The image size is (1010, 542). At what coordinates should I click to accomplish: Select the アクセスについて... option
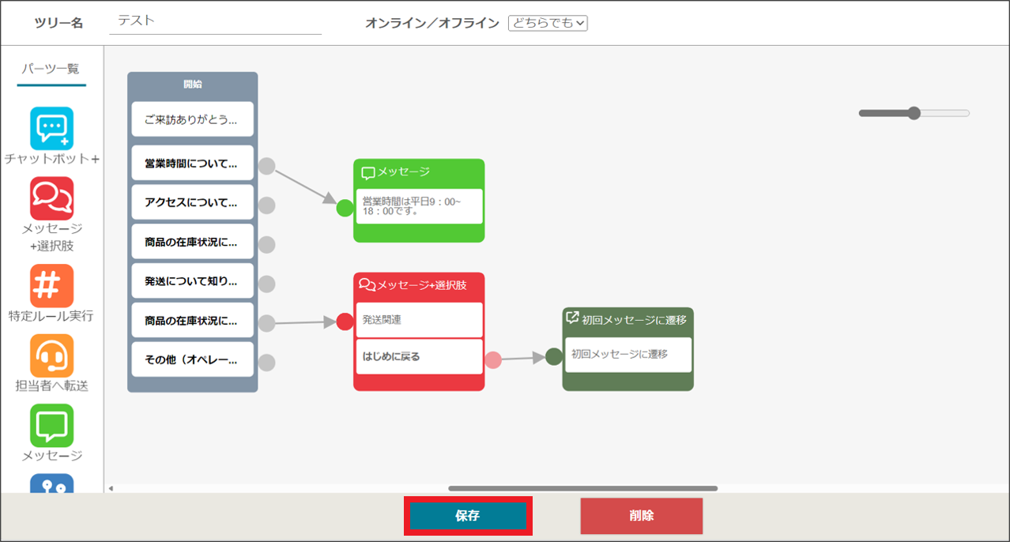coord(193,202)
